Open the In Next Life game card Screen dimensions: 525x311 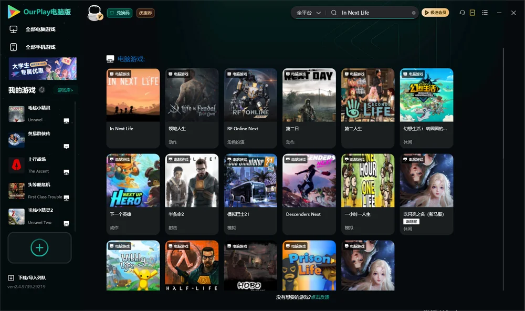click(x=133, y=108)
